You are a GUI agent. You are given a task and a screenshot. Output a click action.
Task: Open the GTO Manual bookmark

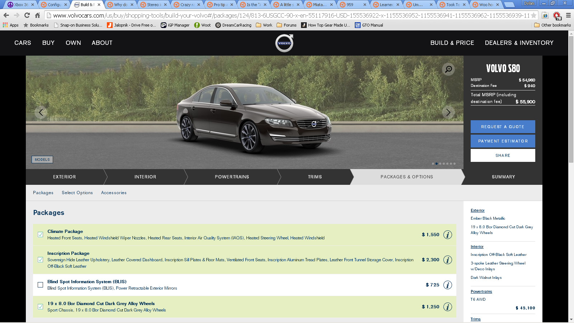369,25
